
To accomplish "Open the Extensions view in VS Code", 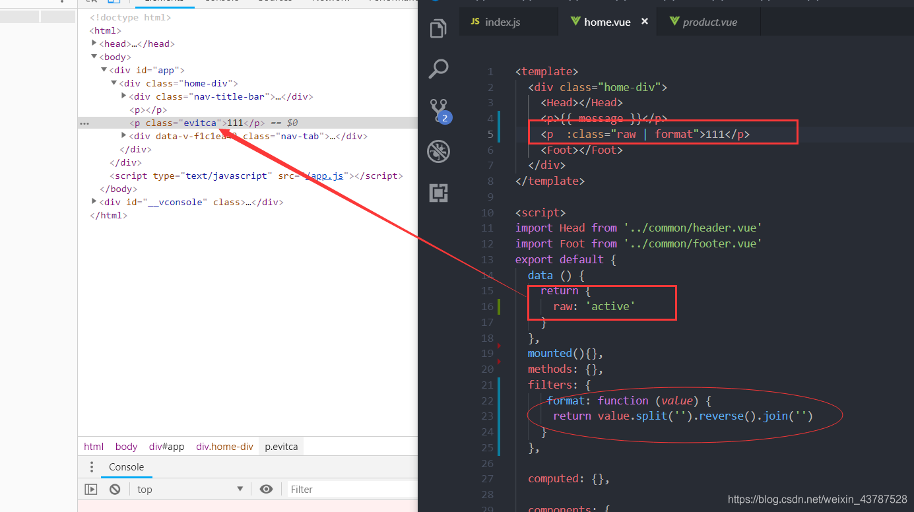I will [x=438, y=193].
